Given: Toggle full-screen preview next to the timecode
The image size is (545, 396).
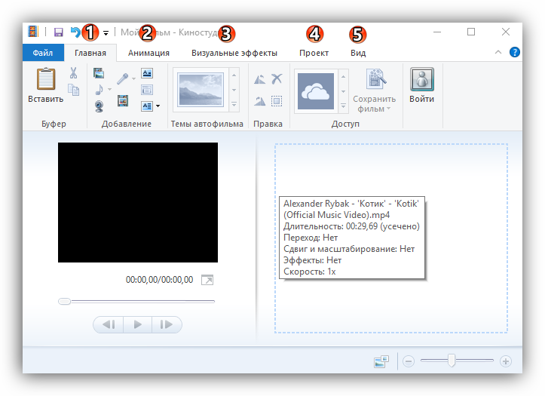Looking at the screenshot, I should tap(207, 280).
